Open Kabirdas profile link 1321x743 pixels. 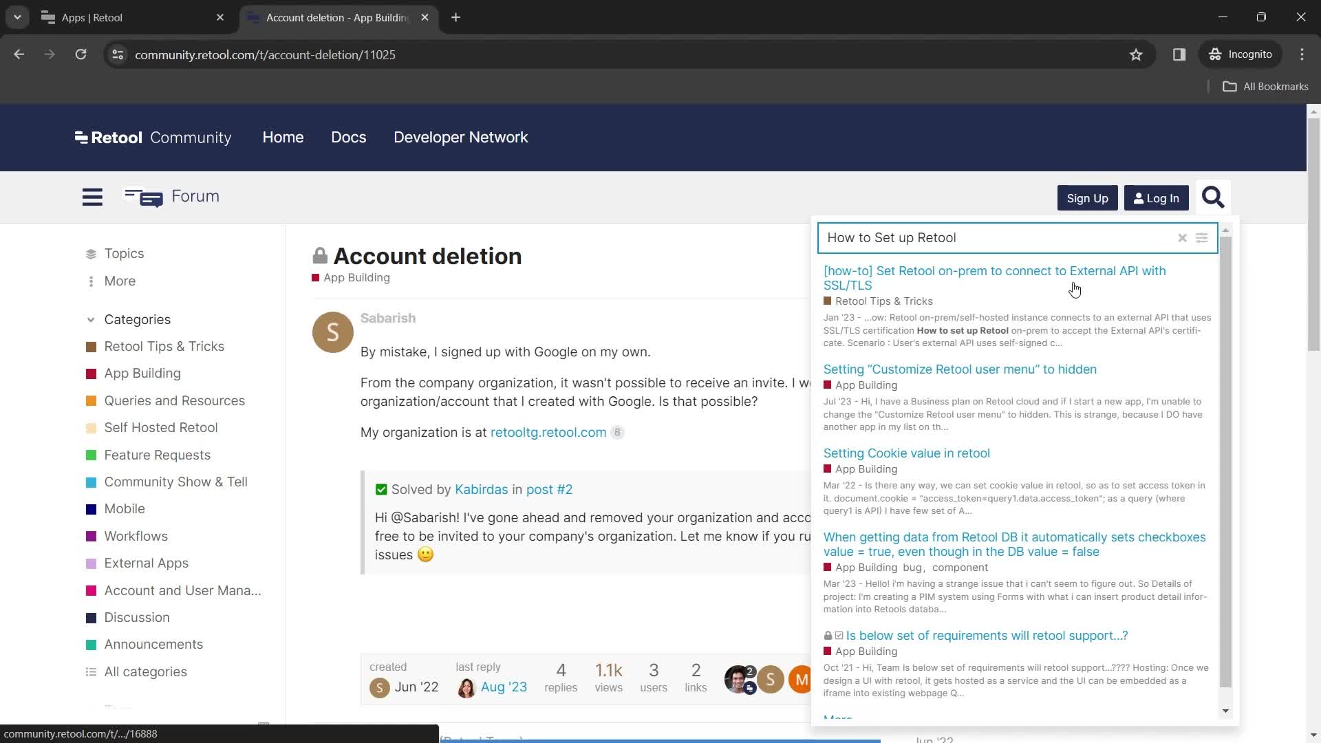point(481,490)
